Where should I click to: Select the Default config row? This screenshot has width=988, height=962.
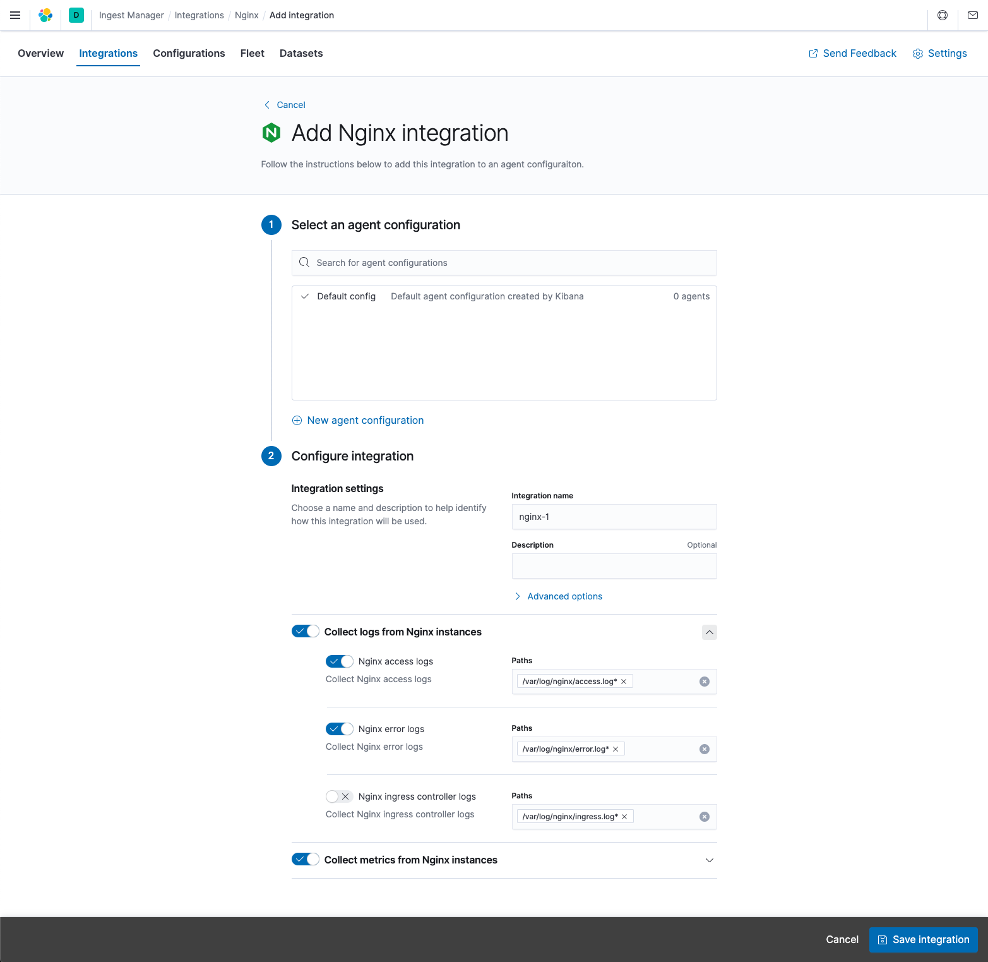[x=504, y=296]
